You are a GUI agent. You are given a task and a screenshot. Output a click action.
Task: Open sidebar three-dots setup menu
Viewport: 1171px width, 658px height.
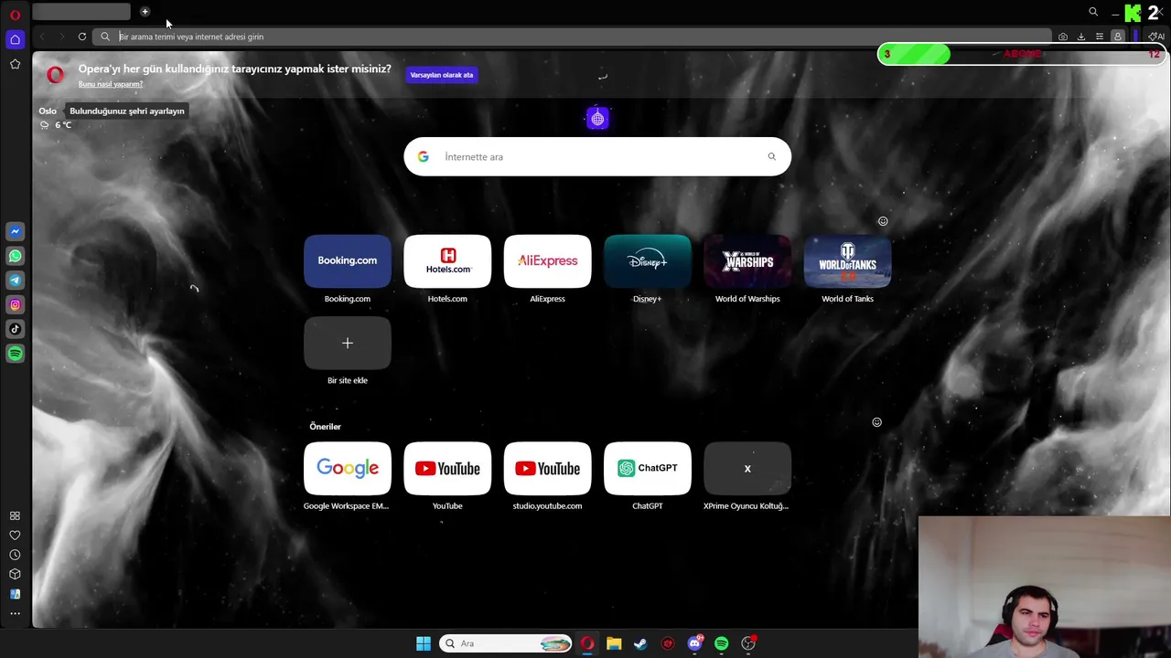(15, 613)
